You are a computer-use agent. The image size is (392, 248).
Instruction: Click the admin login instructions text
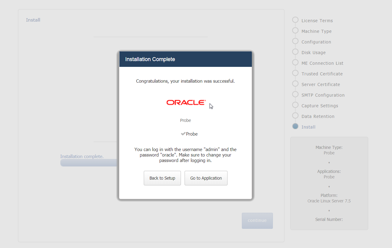click(185, 155)
